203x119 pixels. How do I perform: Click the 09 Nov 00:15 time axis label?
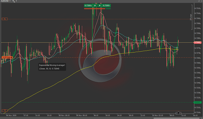81,116
